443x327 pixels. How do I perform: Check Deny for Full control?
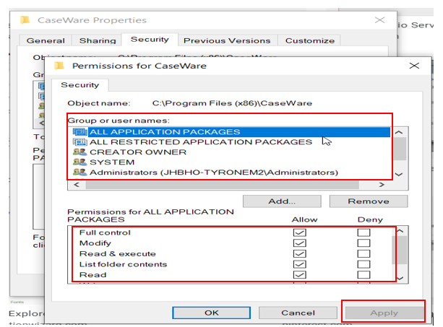point(364,232)
